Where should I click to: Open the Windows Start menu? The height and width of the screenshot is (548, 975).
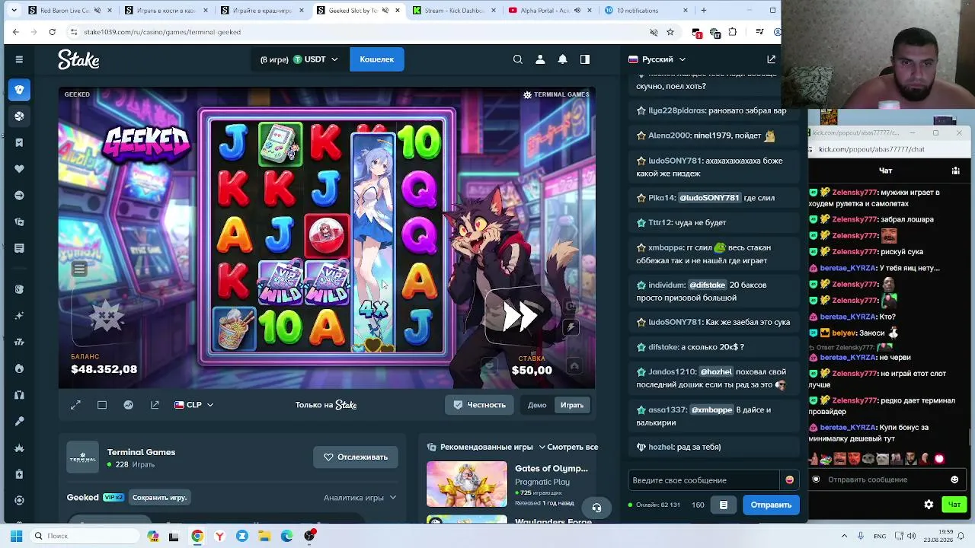click(x=16, y=536)
